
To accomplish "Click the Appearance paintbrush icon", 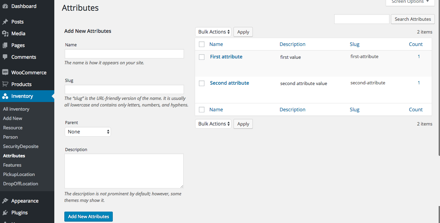I will [x=5, y=201].
